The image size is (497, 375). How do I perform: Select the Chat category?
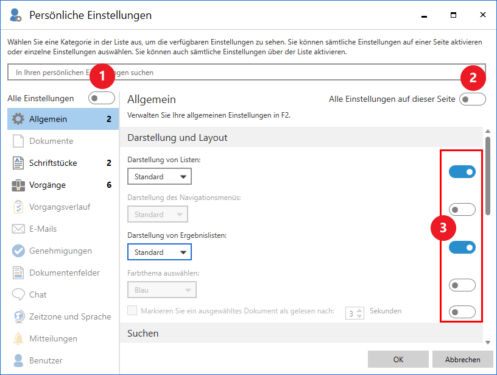38,295
